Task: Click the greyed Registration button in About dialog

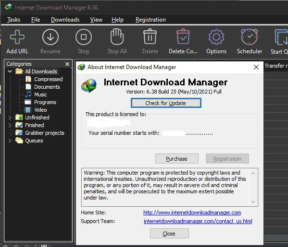Action: coord(227,158)
